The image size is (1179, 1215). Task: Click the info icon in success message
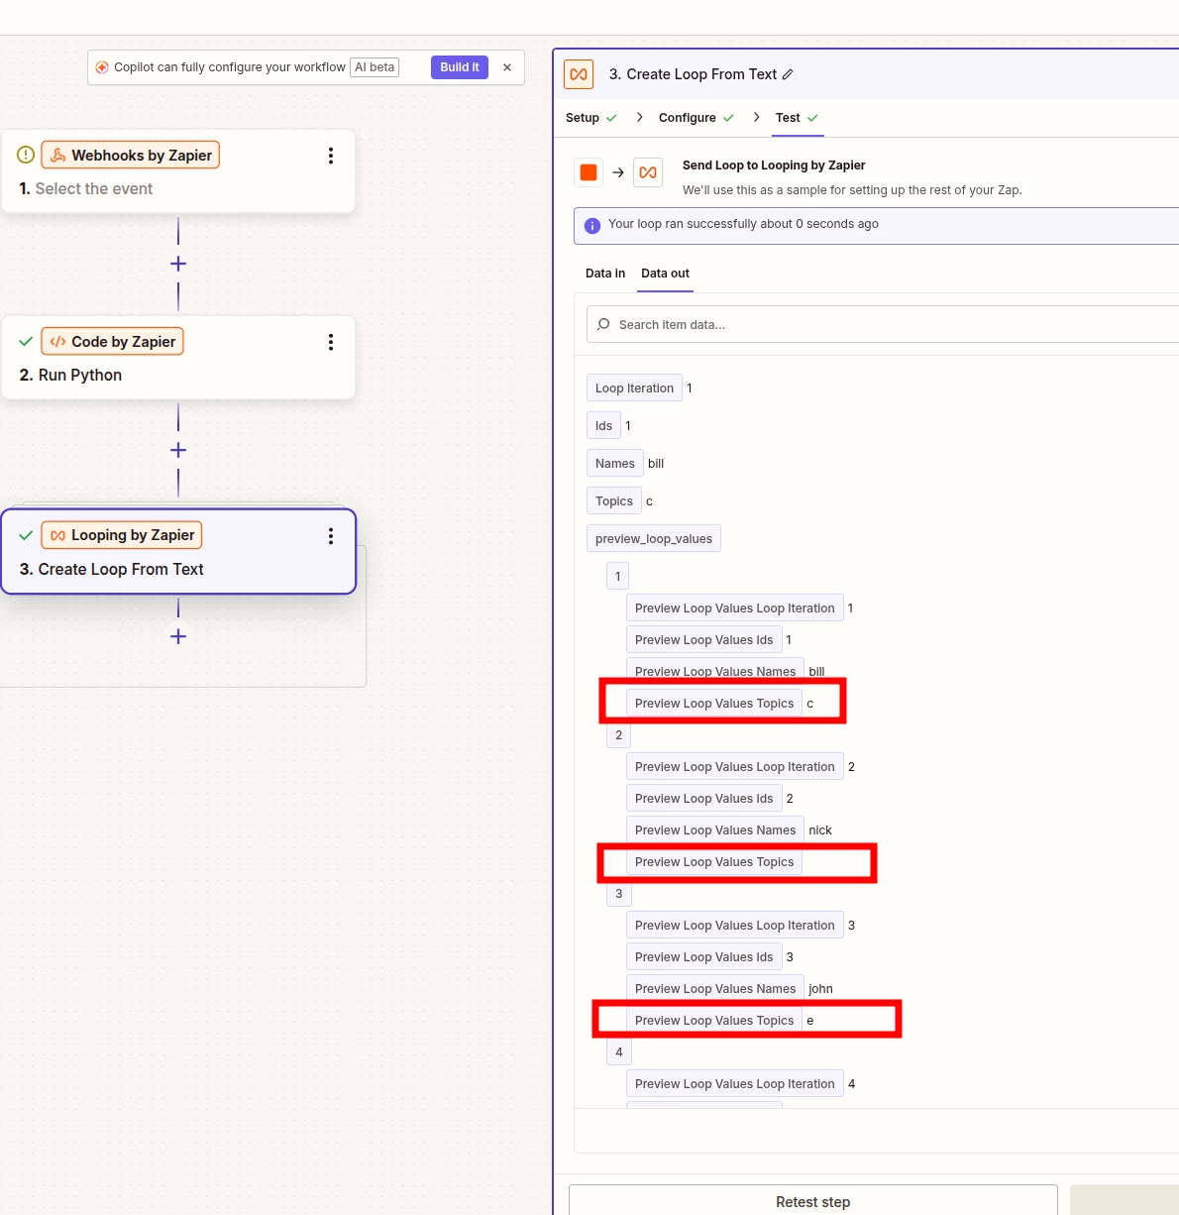(x=592, y=226)
